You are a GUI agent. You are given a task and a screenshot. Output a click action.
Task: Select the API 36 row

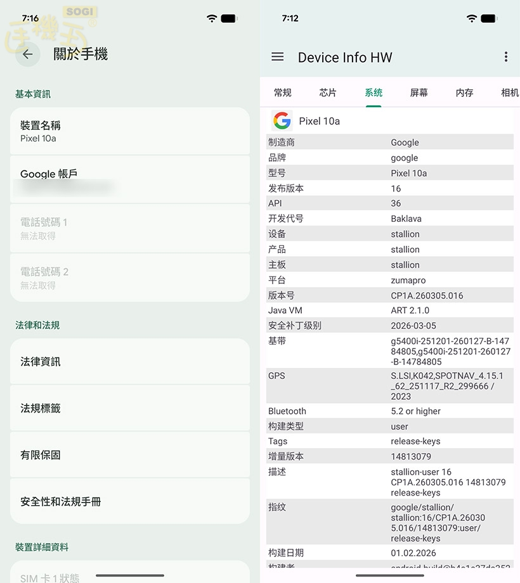pyautogui.click(x=390, y=203)
